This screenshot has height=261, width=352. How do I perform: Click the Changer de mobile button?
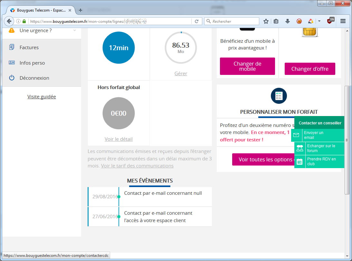[x=247, y=66]
